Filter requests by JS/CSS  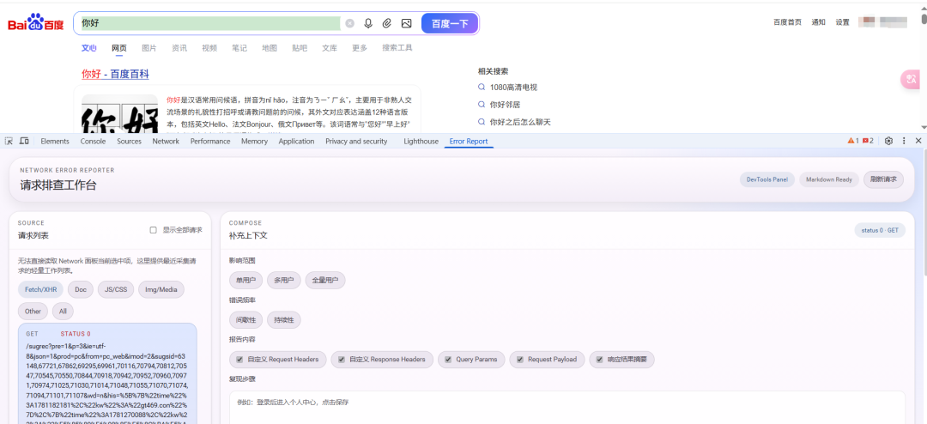[116, 290]
